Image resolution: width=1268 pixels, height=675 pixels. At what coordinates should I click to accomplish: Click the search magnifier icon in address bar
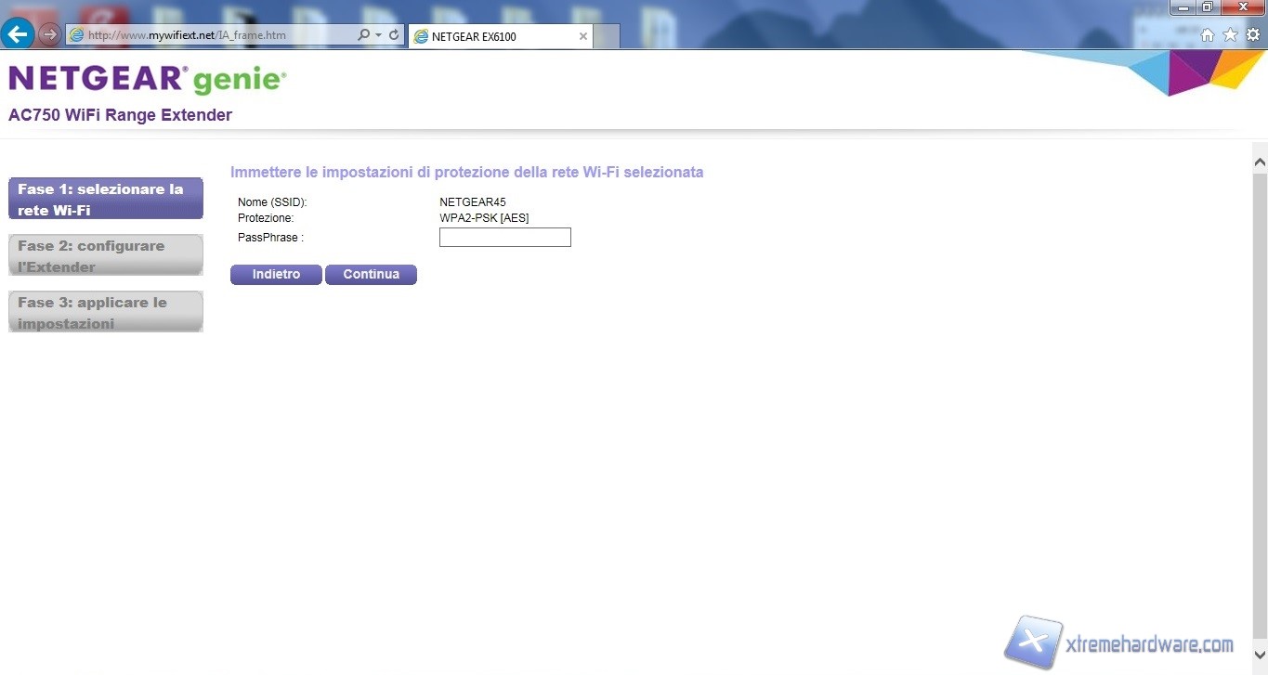[363, 35]
